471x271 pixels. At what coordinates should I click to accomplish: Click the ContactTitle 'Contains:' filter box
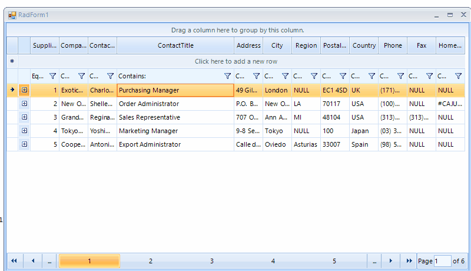click(170, 76)
